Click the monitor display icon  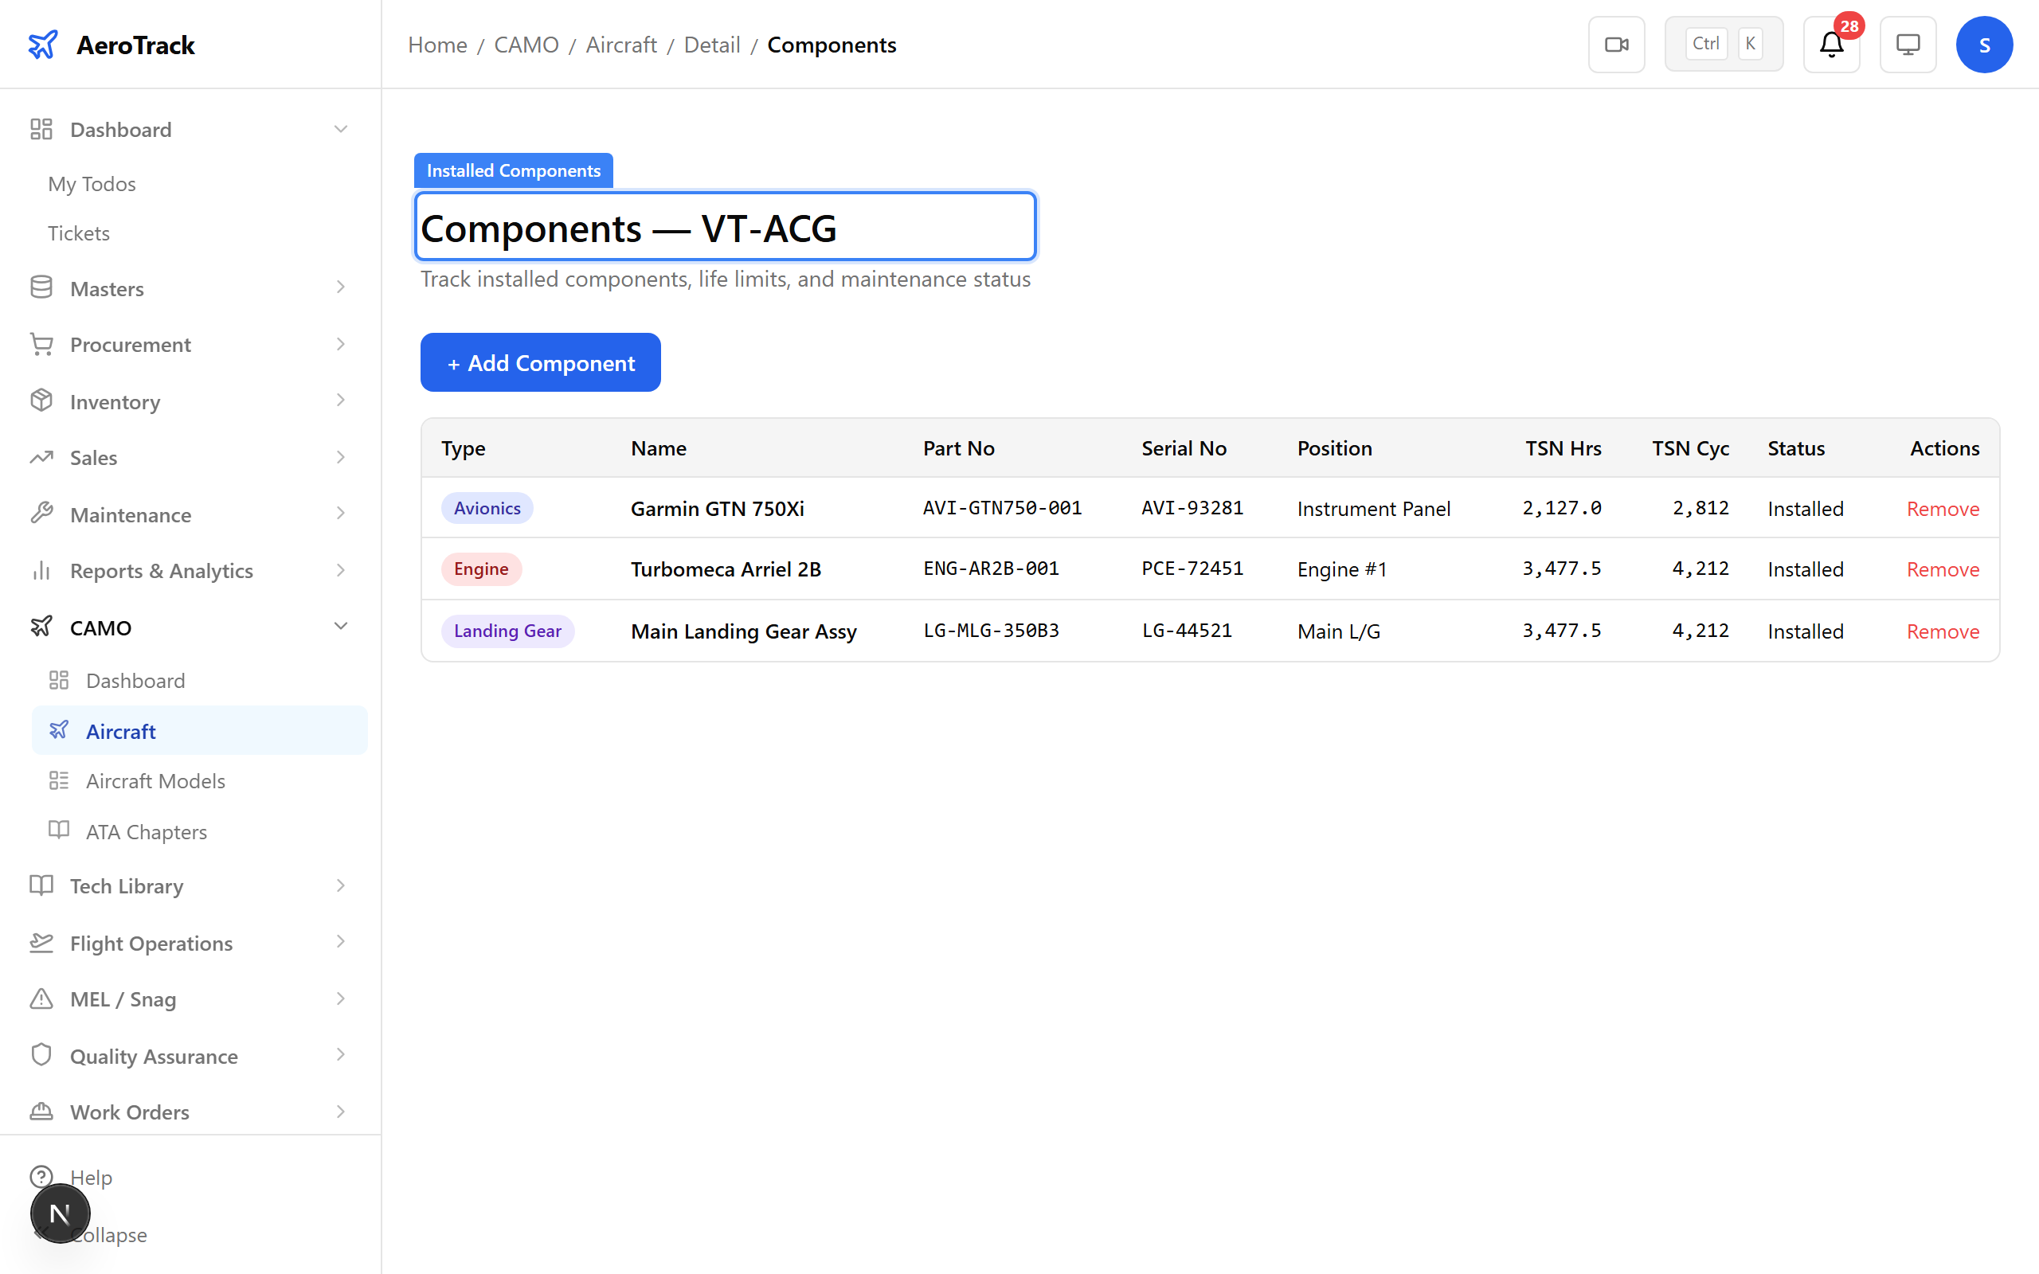1908,45
